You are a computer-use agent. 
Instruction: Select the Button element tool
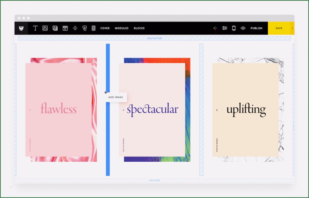[x=85, y=28]
